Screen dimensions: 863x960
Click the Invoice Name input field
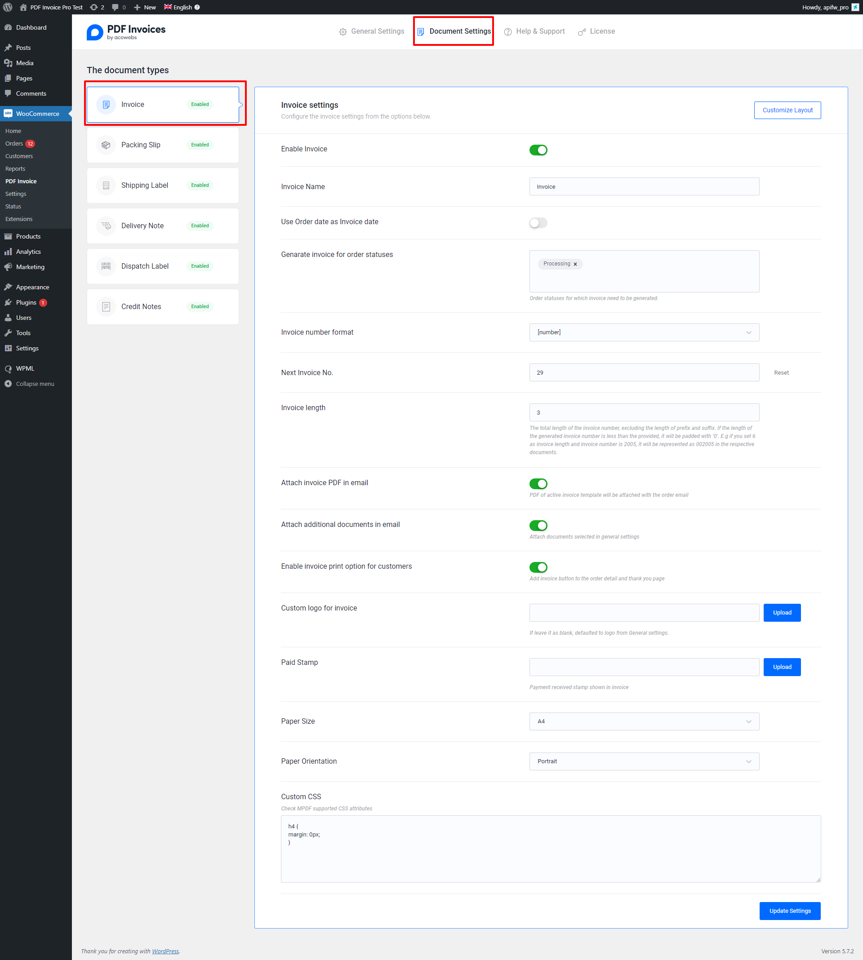[644, 186]
